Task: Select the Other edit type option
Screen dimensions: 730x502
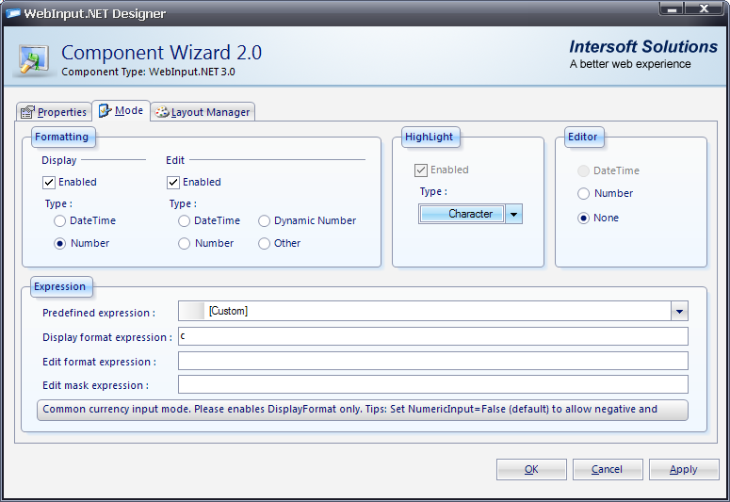Action: [x=265, y=244]
